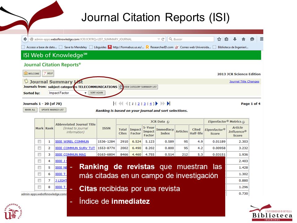297x223 pixels.
Task: Click inside the Buscar search field
Action: (x=191, y=39)
